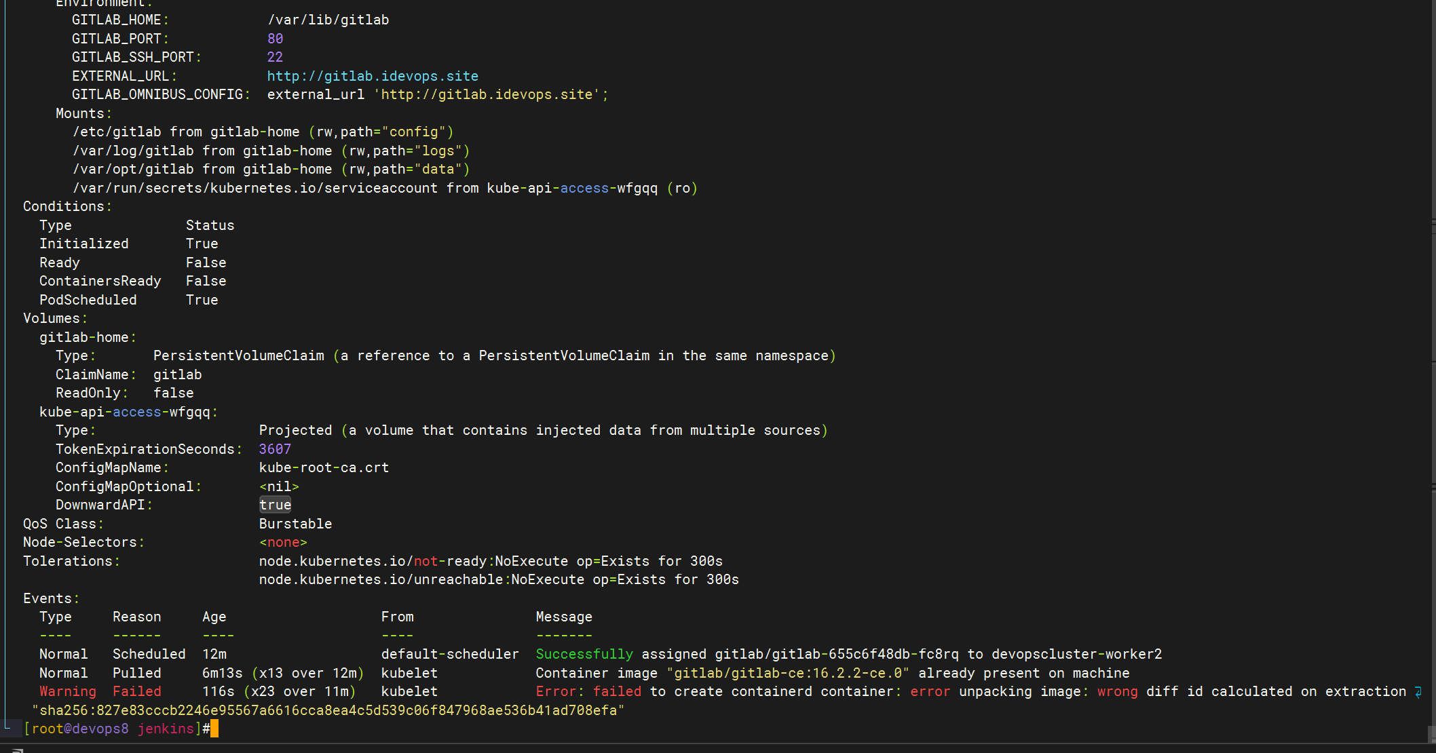Image resolution: width=1436 pixels, height=753 pixels.
Task: Click the root@devops8 prompt text
Action: pyautogui.click(x=79, y=729)
